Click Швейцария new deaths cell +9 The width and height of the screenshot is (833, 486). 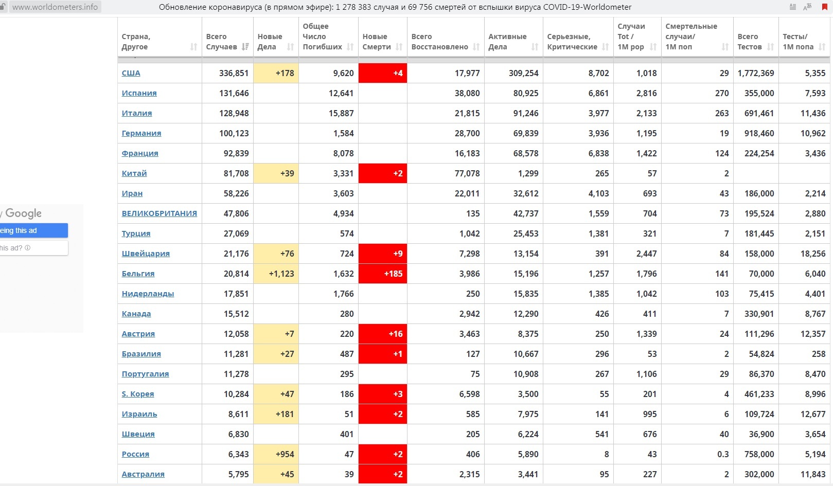(383, 254)
